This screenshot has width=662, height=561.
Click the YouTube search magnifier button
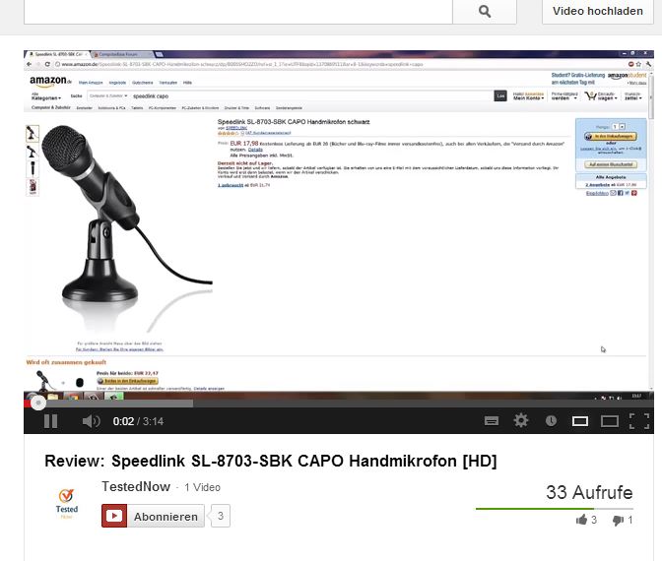click(x=485, y=12)
